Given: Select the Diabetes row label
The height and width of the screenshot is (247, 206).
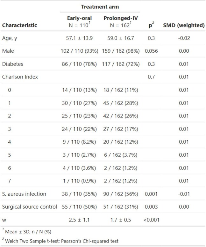Looking at the screenshot, I should point(12,64).
